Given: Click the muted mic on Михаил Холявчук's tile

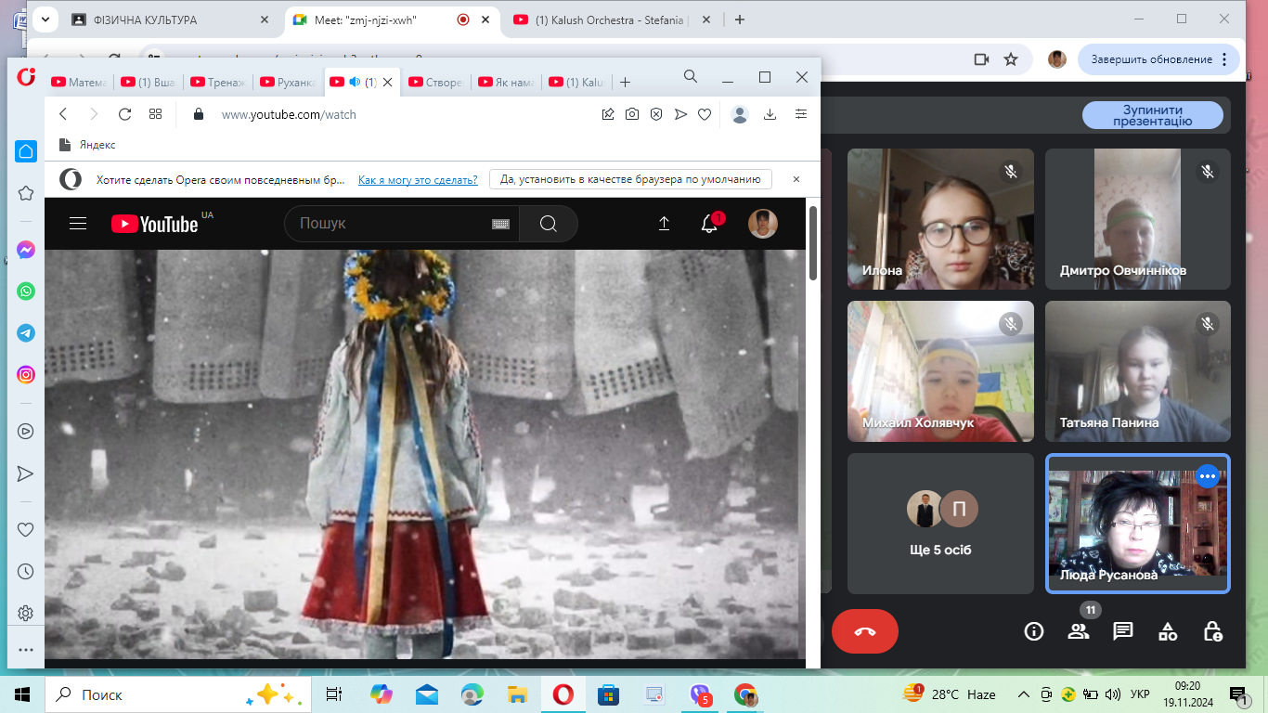Looking at the screenshot, I should 1011,324.
